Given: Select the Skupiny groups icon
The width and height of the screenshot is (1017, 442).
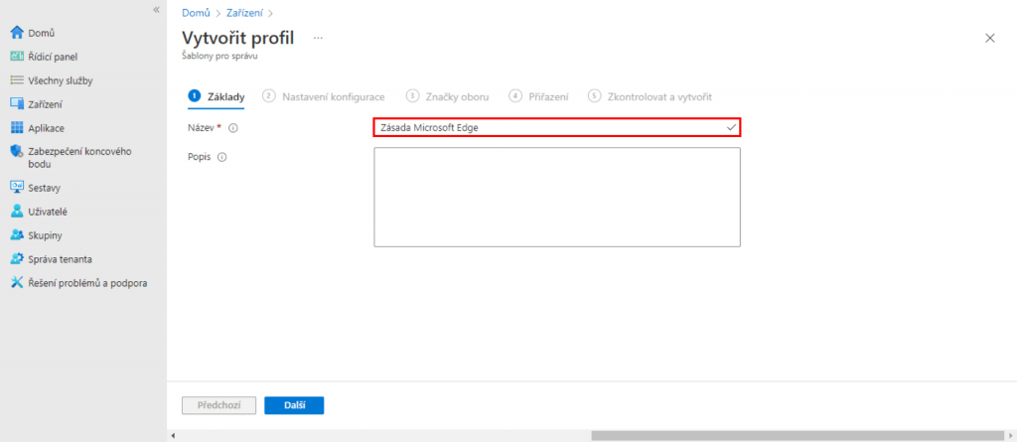Looking at the screenshot, I should (x=16, y=235).
